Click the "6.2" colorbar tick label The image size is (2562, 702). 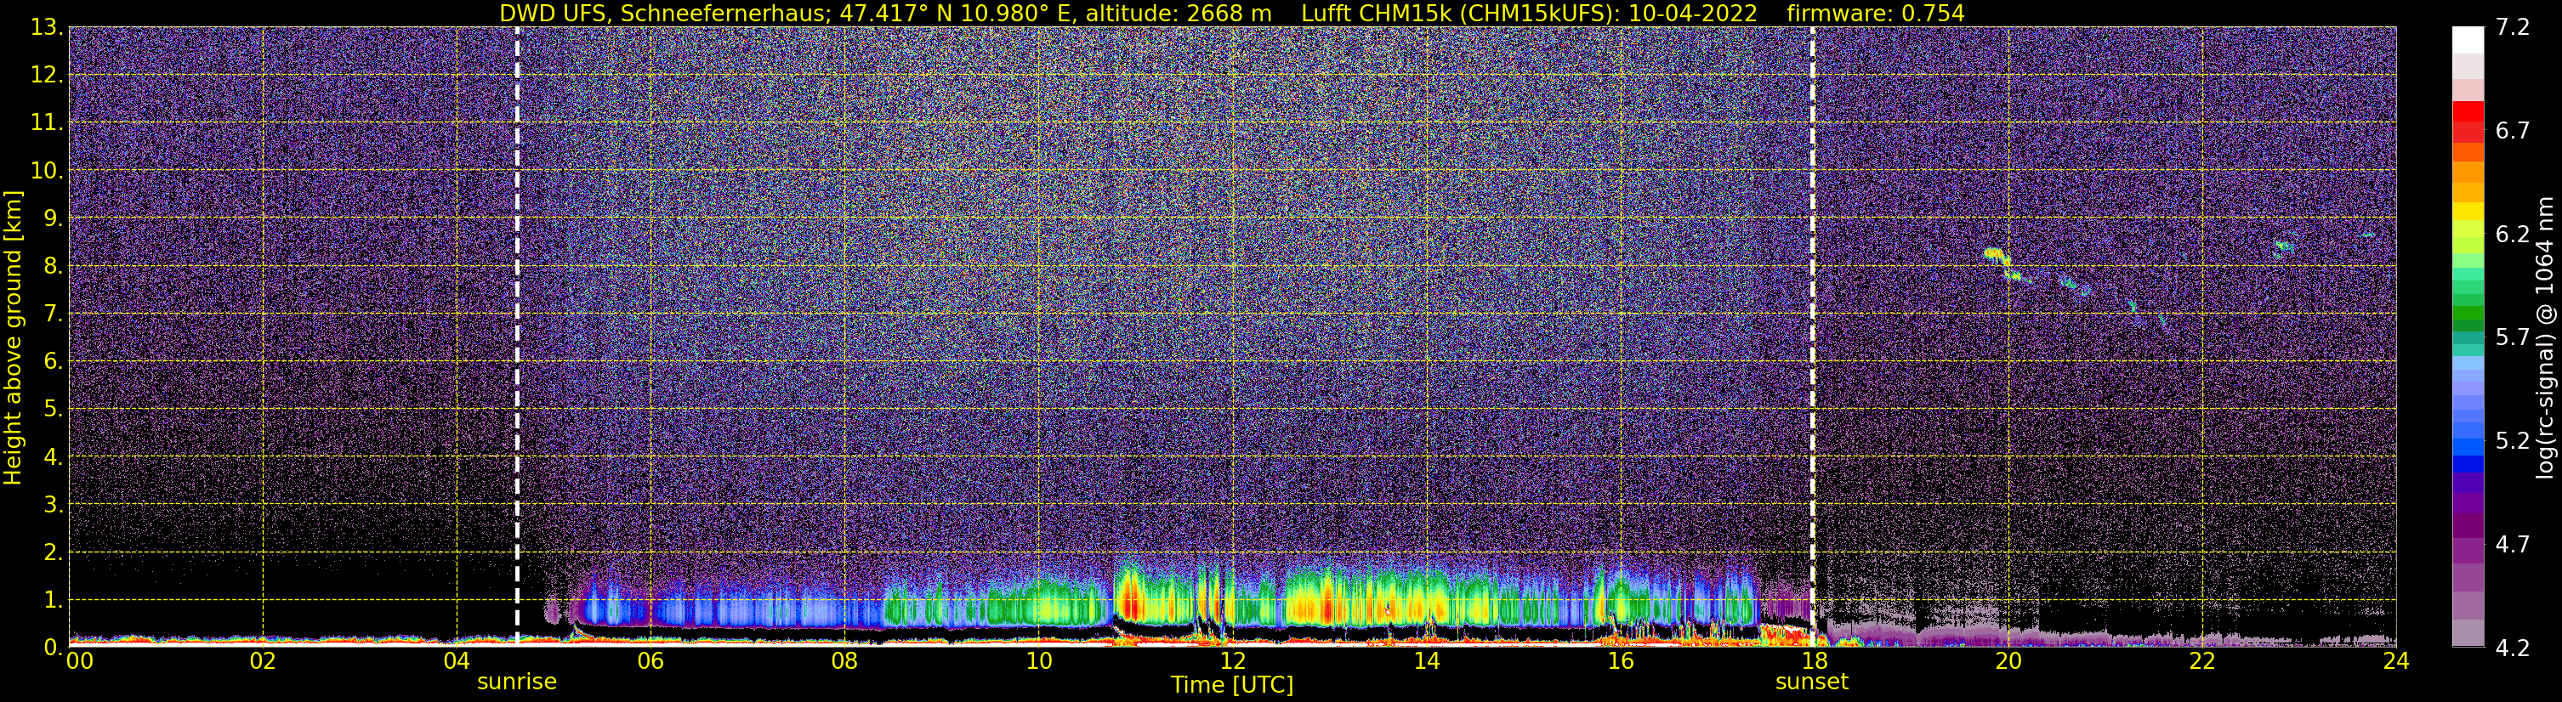click(x=2513, y=234)
